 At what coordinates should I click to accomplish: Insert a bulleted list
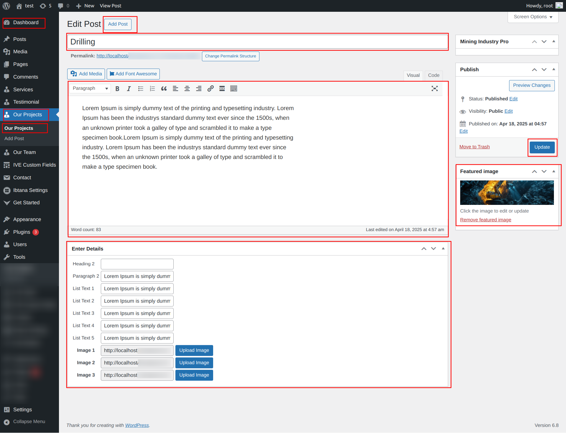coord(141,89)
